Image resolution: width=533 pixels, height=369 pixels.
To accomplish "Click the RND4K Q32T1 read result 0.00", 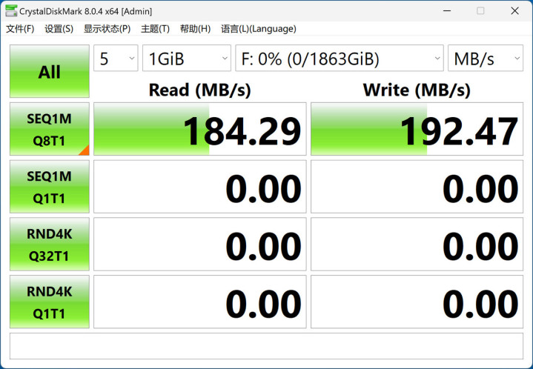I will point(200,245).
